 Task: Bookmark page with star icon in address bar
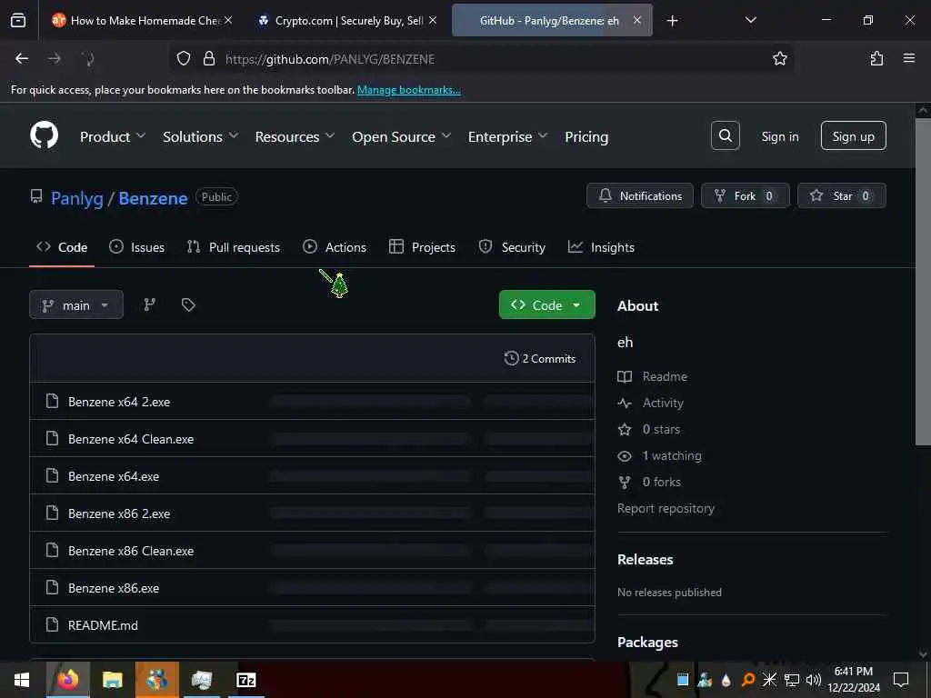point(779,58)
